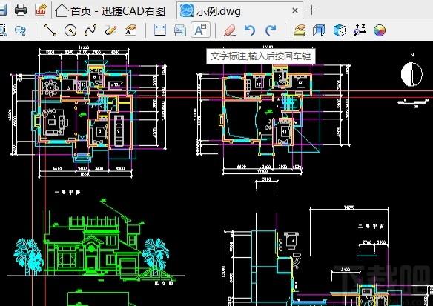Open the text edit pencil tool
This screenshot has width=433, height=306.
point(130,30)
